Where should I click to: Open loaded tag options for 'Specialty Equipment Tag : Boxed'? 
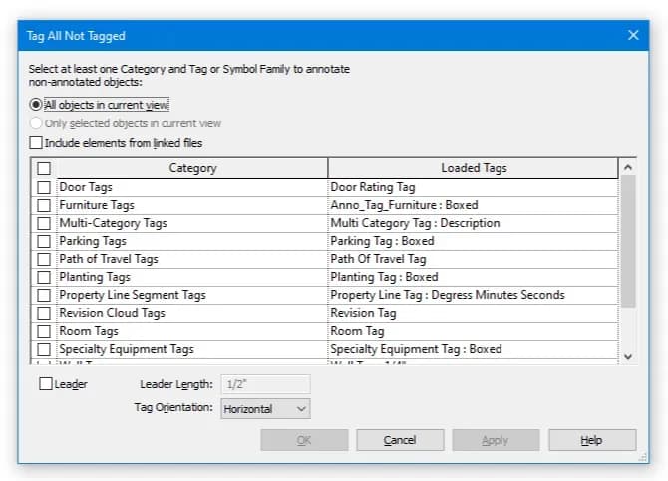(x=473, y=349)
